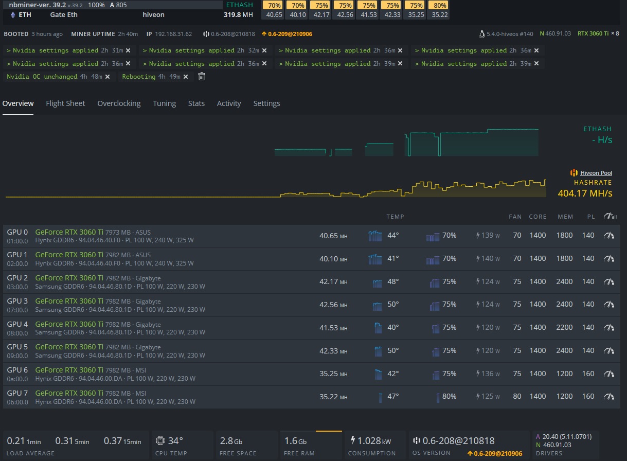Open overclock settings for GPU 6
627x461 pixels.
[x=609, y=374]
